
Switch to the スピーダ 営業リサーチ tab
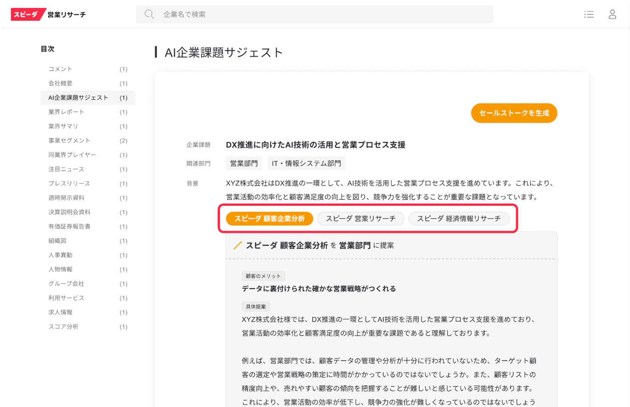click(360, 219)
